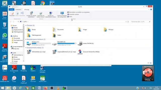This screenshot has width=161, height=90.
Task: Open the Propriétés ribbon icon
Action: [x=12, y=14]
